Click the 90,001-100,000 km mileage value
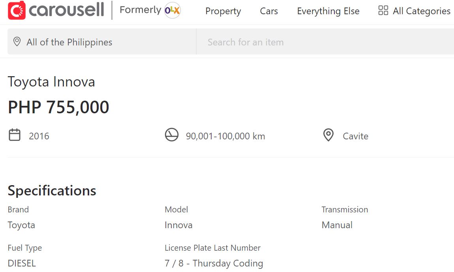The height and width of the screenshot is (272, 454). (225, 135)
